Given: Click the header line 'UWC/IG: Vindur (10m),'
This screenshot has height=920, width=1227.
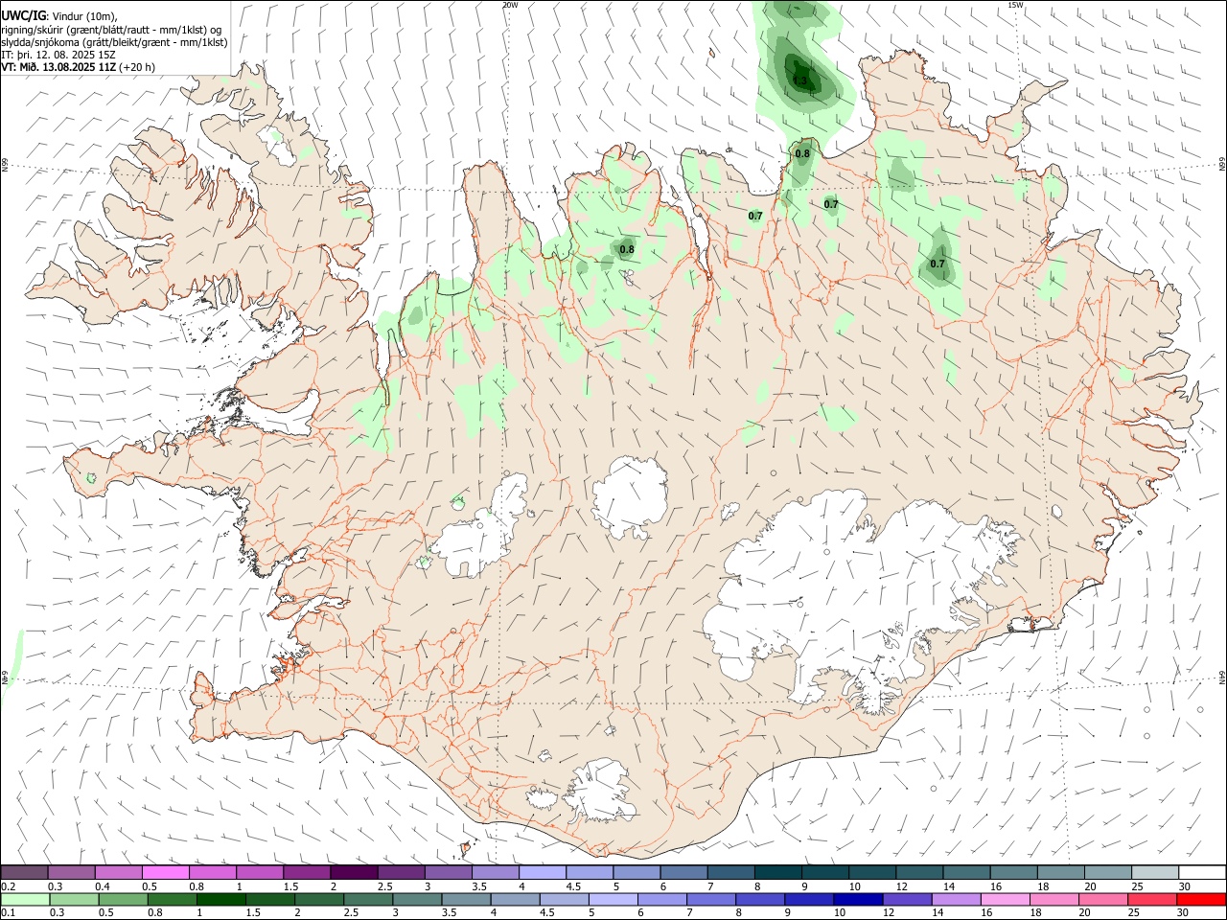Looking at the screenshot, I should point(59,16).
